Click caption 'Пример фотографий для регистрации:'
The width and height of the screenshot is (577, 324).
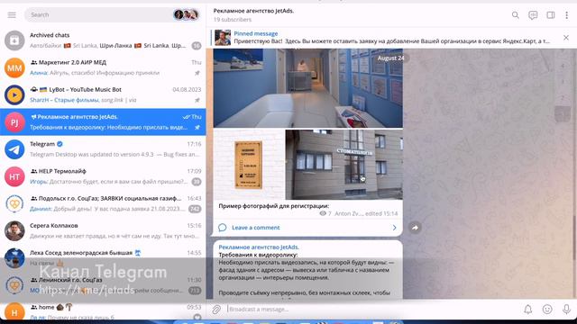click(274, 206)
